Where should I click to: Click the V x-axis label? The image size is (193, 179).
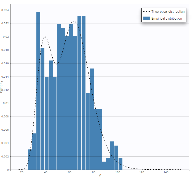(x=100, y=175)
